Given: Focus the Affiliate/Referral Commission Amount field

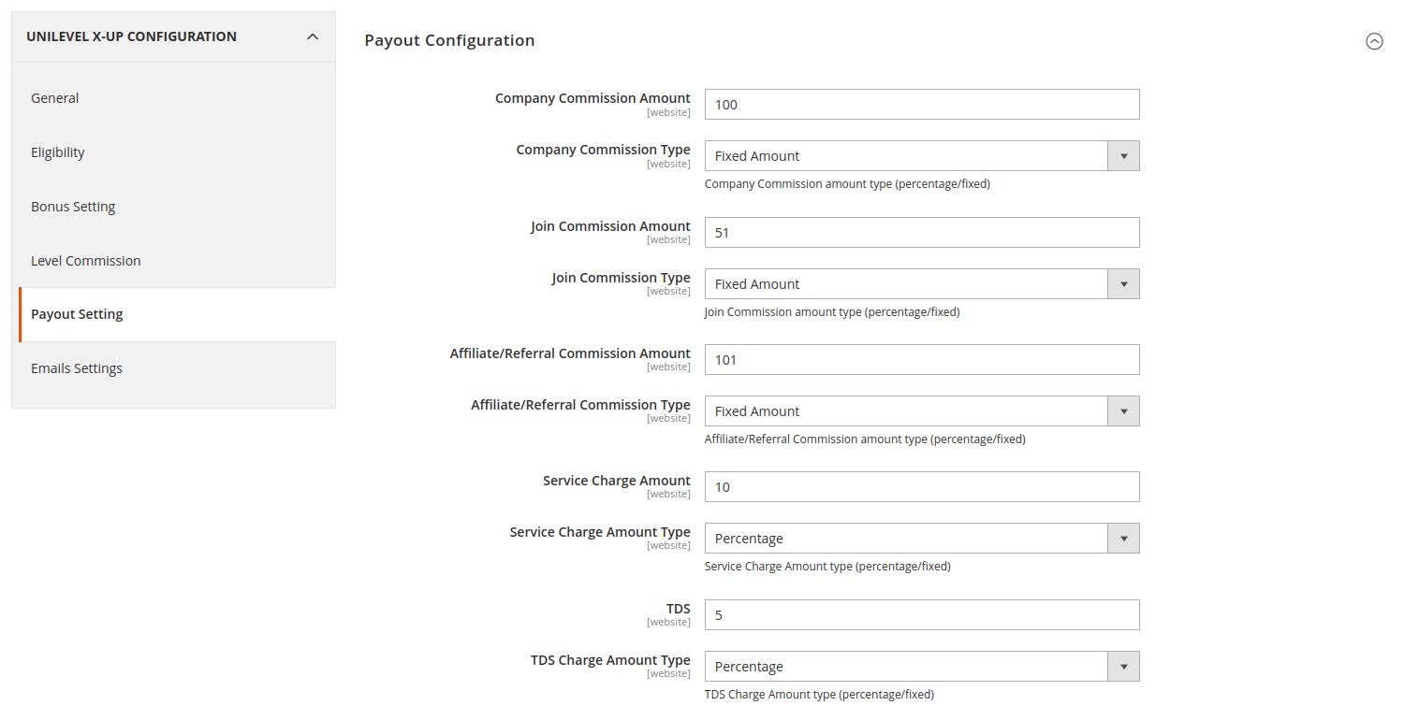Looking at the screenshot, I should tap(921, 360).
